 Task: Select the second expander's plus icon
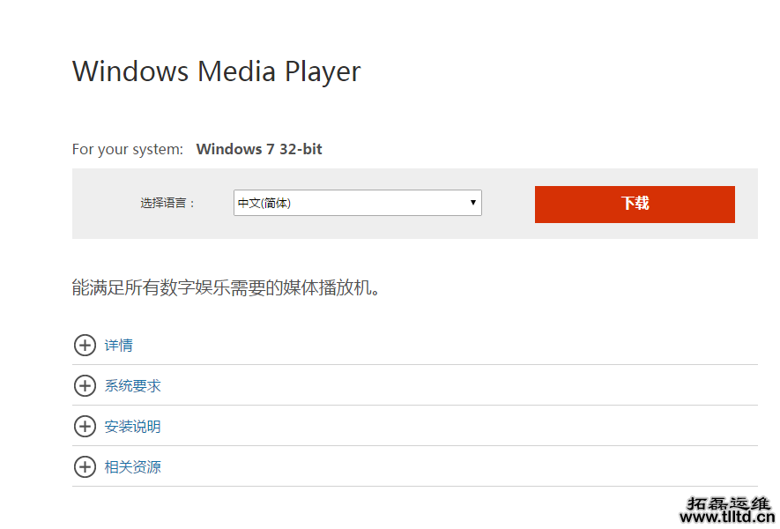tap(85, 385)
